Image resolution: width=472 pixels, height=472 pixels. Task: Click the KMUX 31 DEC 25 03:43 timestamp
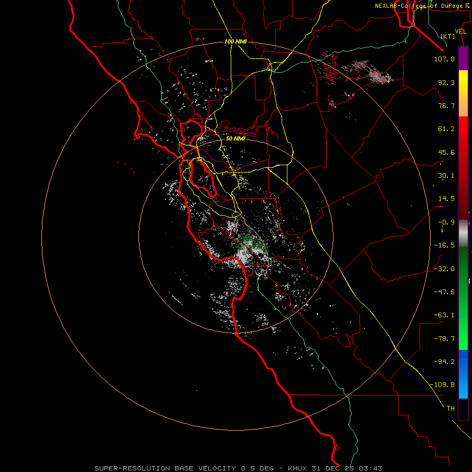click(335, 468)
